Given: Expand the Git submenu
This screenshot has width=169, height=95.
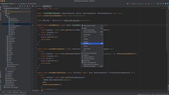Looking at the screenshot, I should (x=92, y=51).
